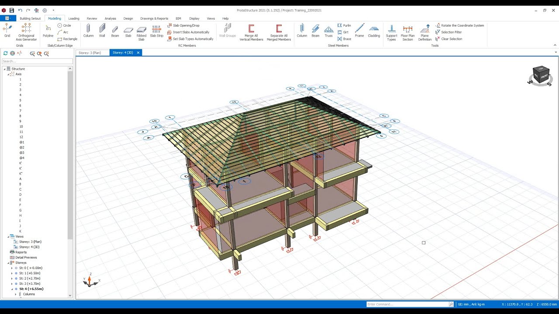Select the Purlin tool
This screenshot has width=559, height=314.
coord(344,25)
